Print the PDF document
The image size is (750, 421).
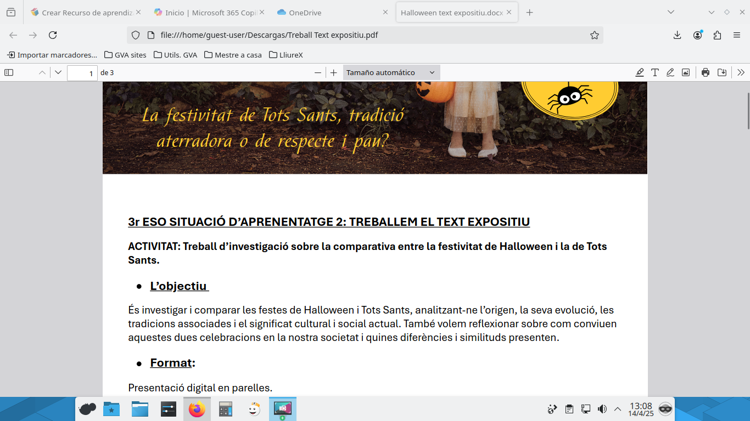click(x=706, y=72)
